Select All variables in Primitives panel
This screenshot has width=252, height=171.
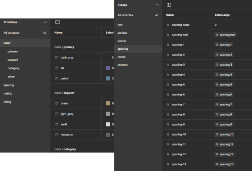coord(25,33)
